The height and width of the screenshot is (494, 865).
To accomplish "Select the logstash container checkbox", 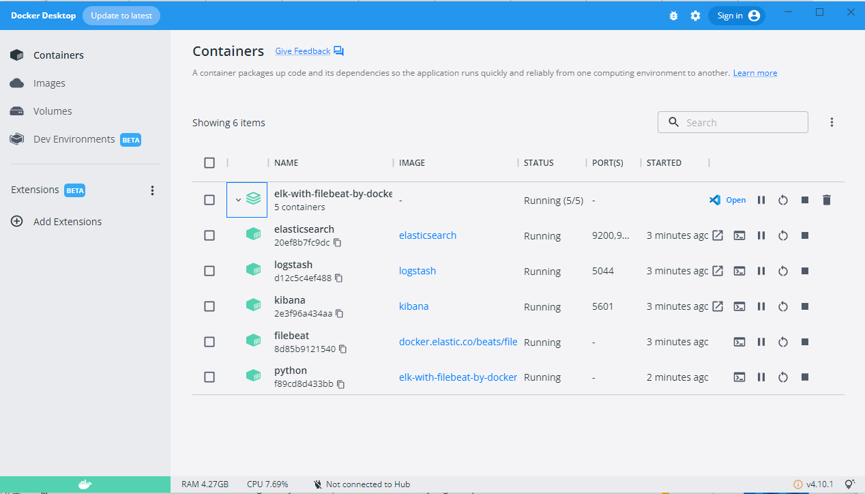I will pyautogui.click(x=209, y=271).
